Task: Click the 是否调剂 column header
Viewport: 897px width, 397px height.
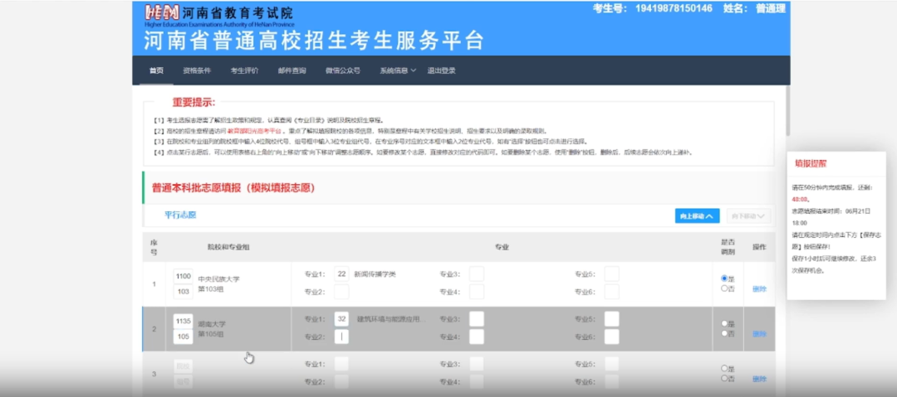Action: [728, 247]
